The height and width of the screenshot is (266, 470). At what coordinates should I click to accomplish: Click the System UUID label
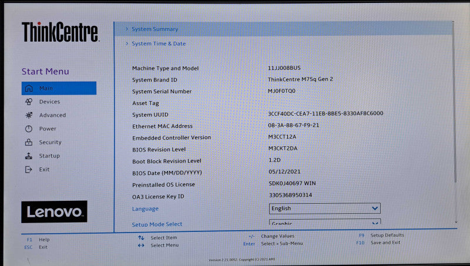point(150,115)
